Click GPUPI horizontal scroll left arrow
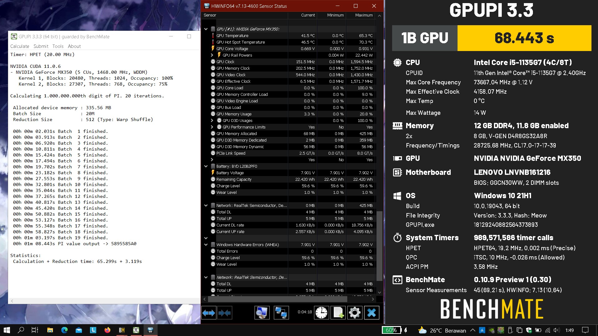598x336 pixels. 12,301
